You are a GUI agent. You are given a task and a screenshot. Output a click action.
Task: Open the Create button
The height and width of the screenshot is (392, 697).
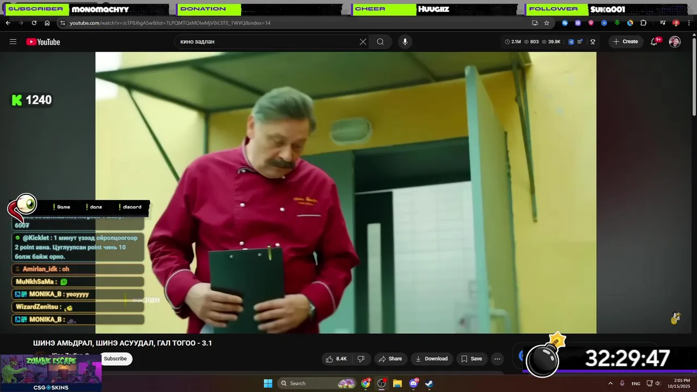coord(625,41)
